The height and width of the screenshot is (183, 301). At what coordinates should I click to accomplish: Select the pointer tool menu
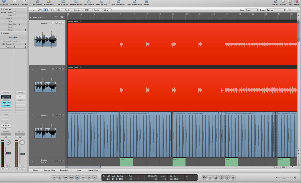click(x=290, y=10)
